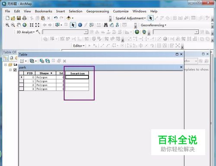
Task: Click the FID column header
Action: (29, 73)
